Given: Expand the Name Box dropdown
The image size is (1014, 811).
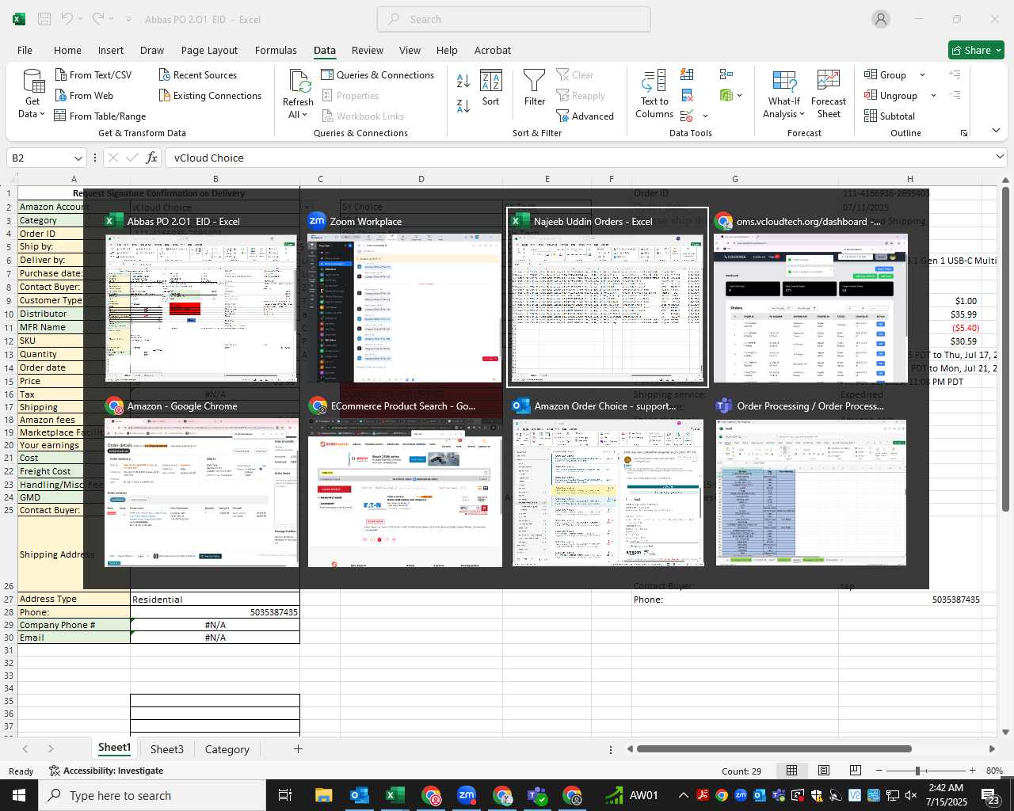Looking at the screenshot, I should 78,158.
